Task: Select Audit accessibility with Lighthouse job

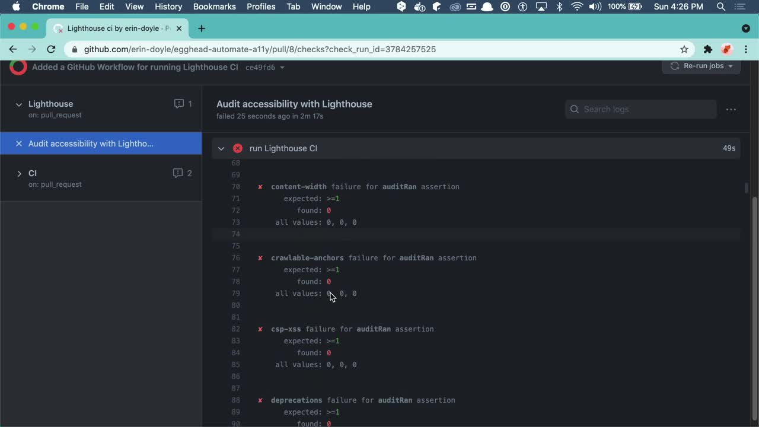Action: click(x=91, y=144)
